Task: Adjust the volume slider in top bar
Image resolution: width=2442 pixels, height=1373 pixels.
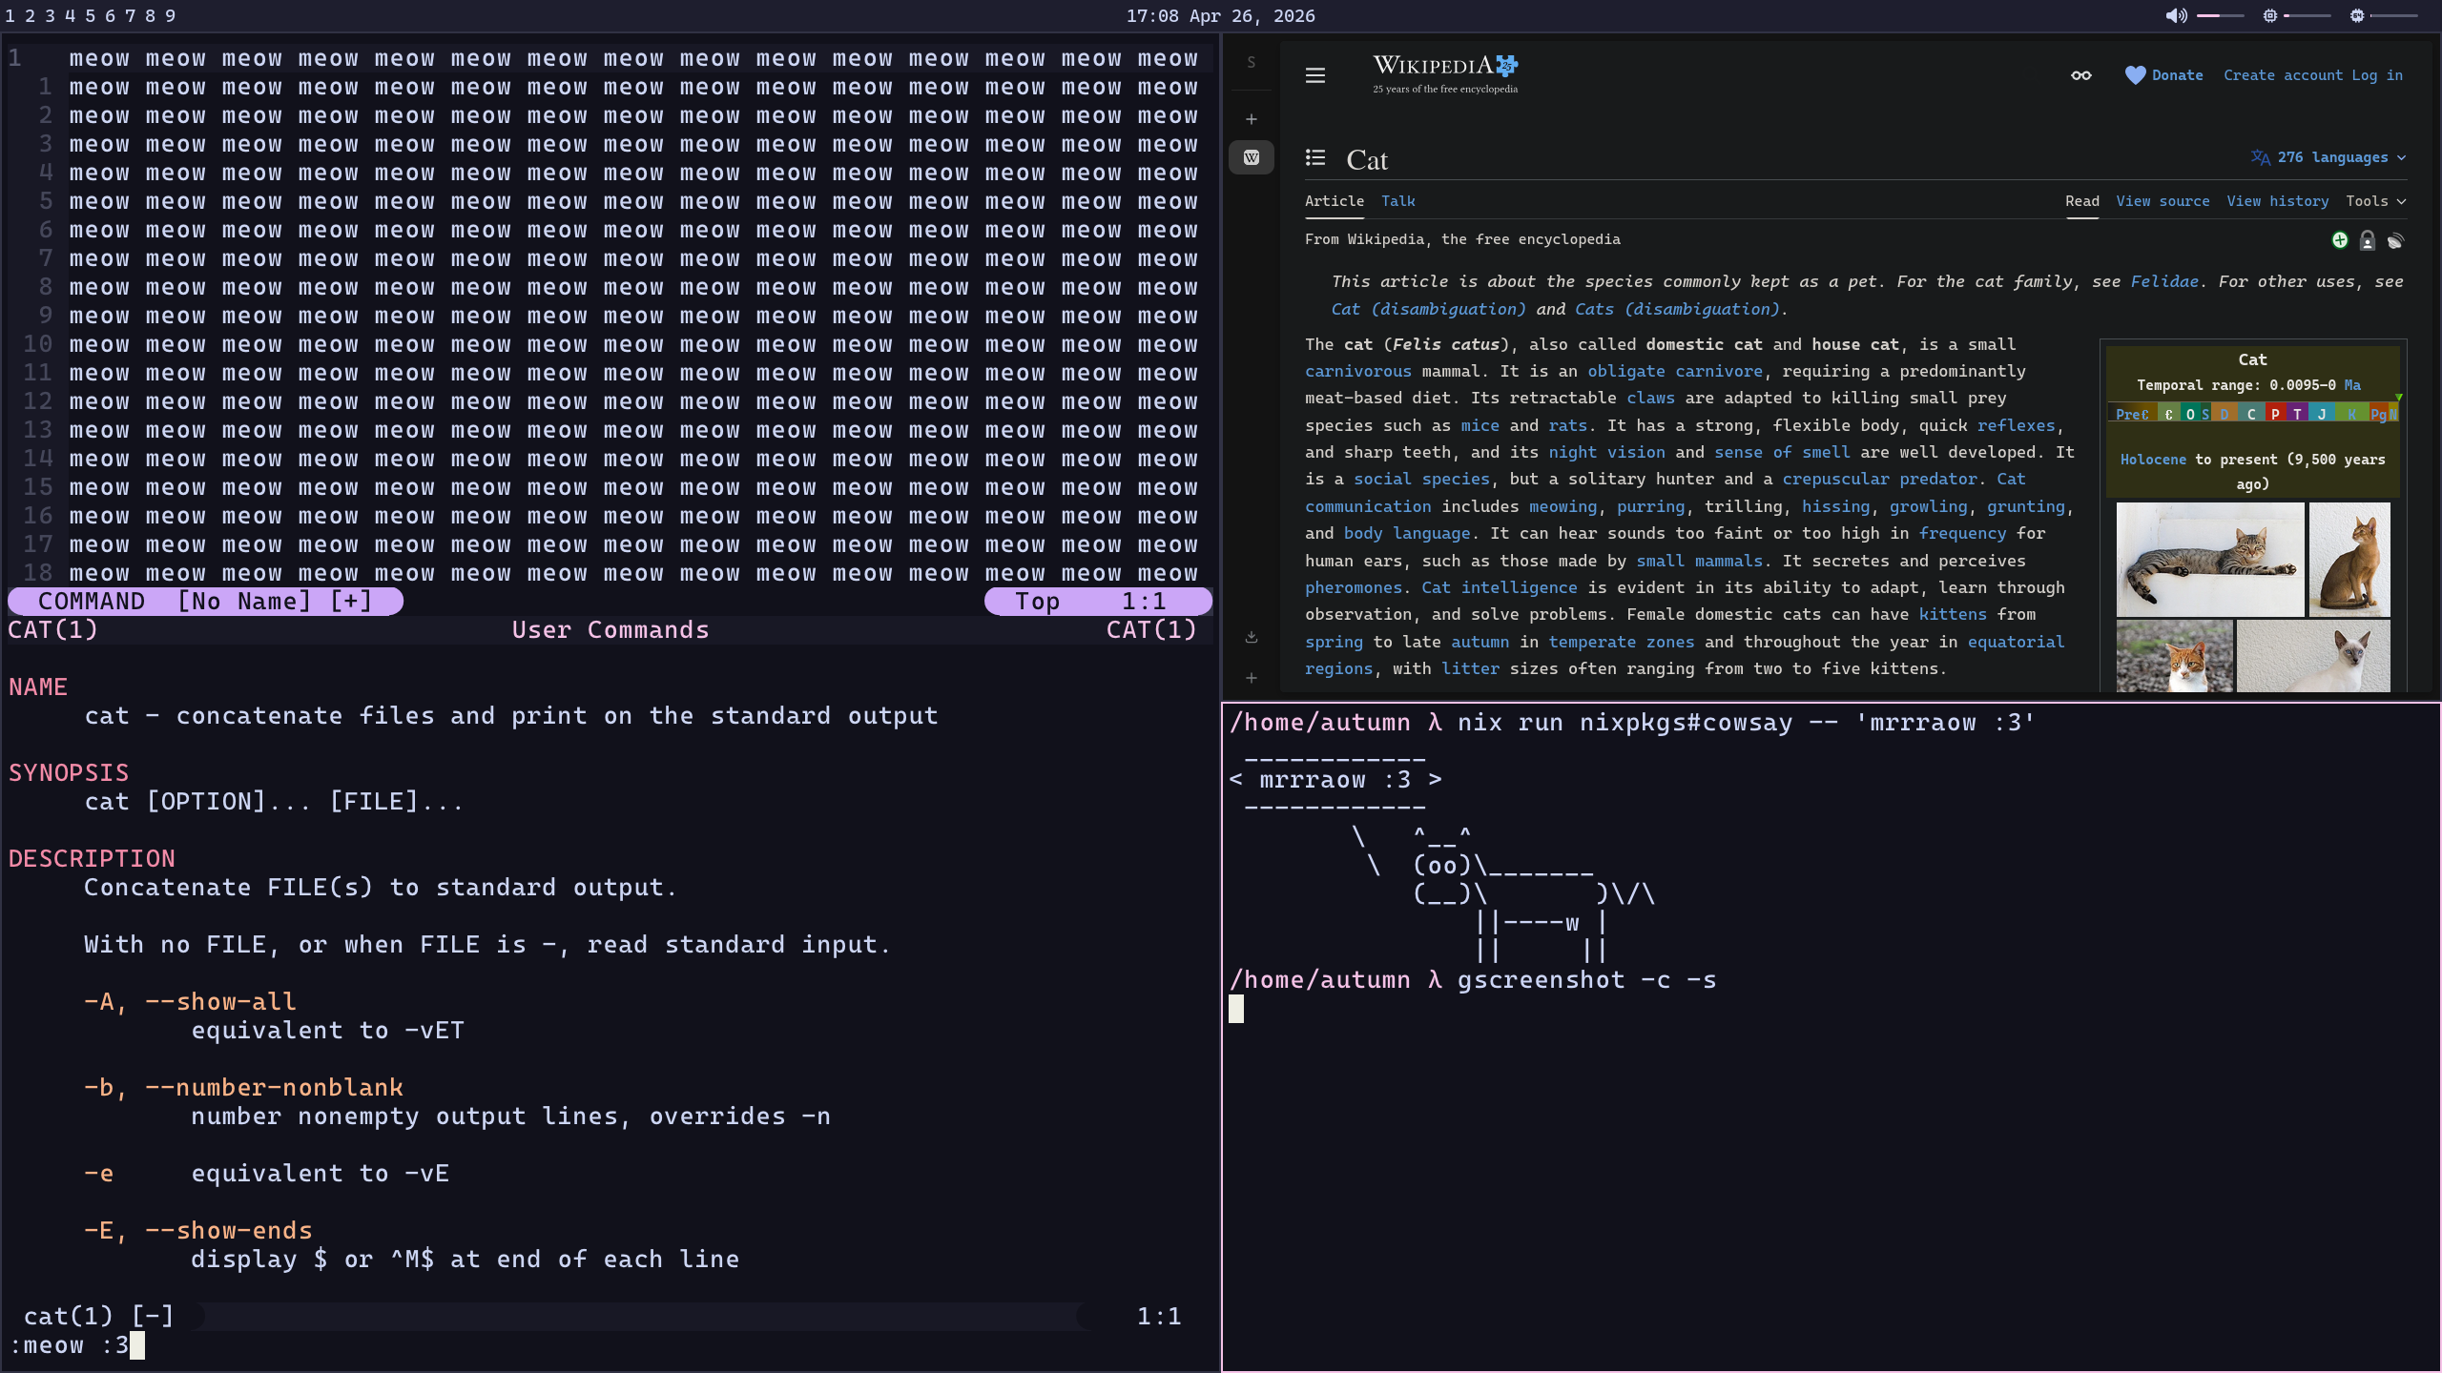Action: pos(2221,16)
